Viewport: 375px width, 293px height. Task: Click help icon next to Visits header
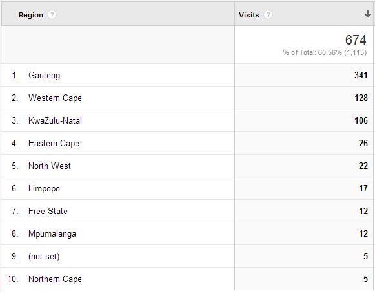pyautogui.click(x=268, y=15)
